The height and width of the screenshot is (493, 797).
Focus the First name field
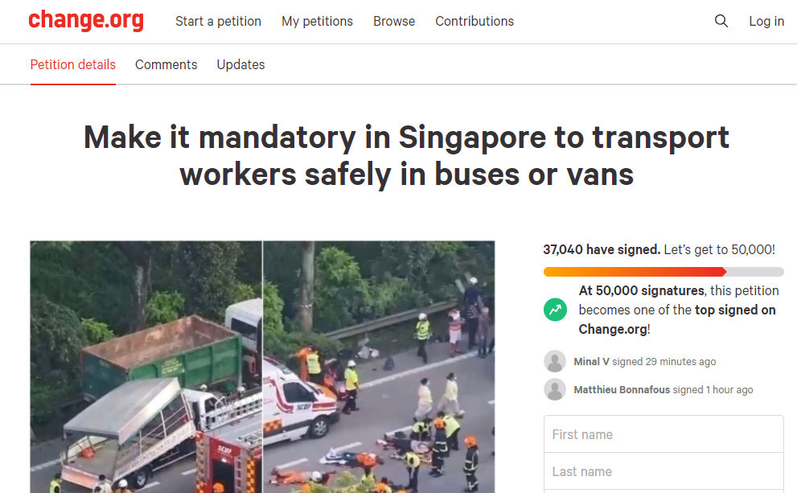(663, 434)
